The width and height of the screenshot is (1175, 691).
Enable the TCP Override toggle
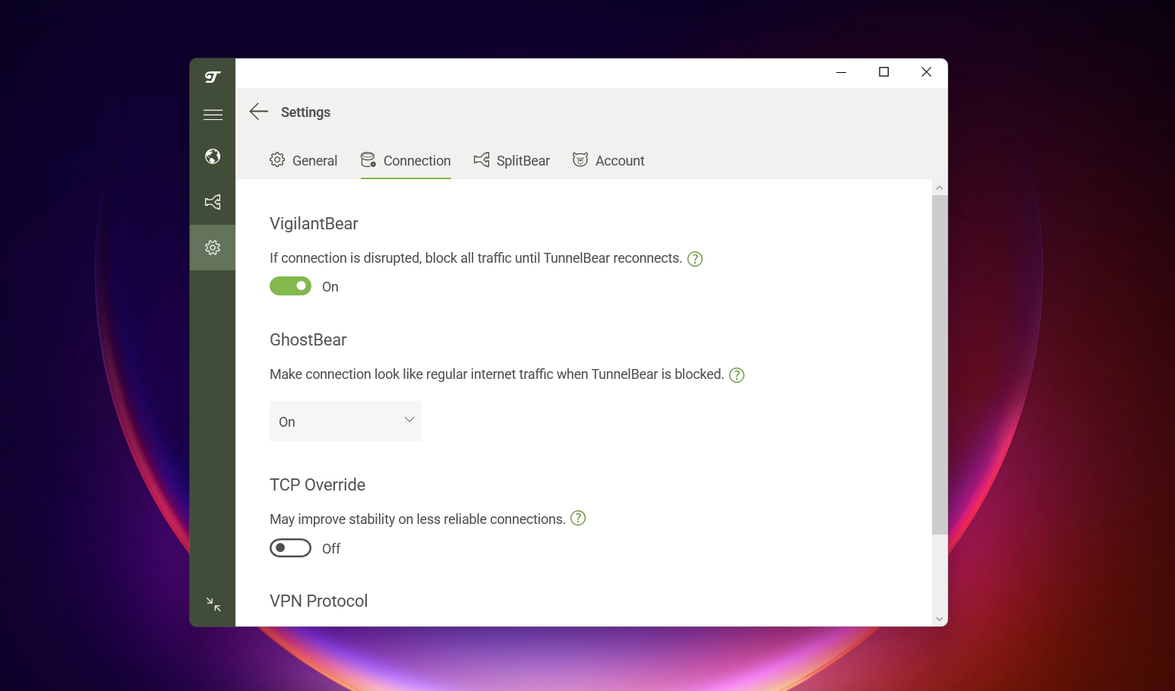(x=290, y=547)
